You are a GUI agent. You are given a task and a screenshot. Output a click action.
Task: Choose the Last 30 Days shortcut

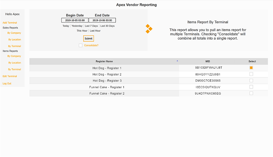tap(107, 26)
